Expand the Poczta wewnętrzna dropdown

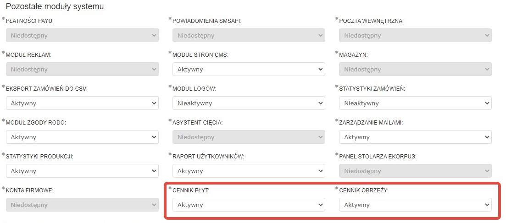(415, 35)
